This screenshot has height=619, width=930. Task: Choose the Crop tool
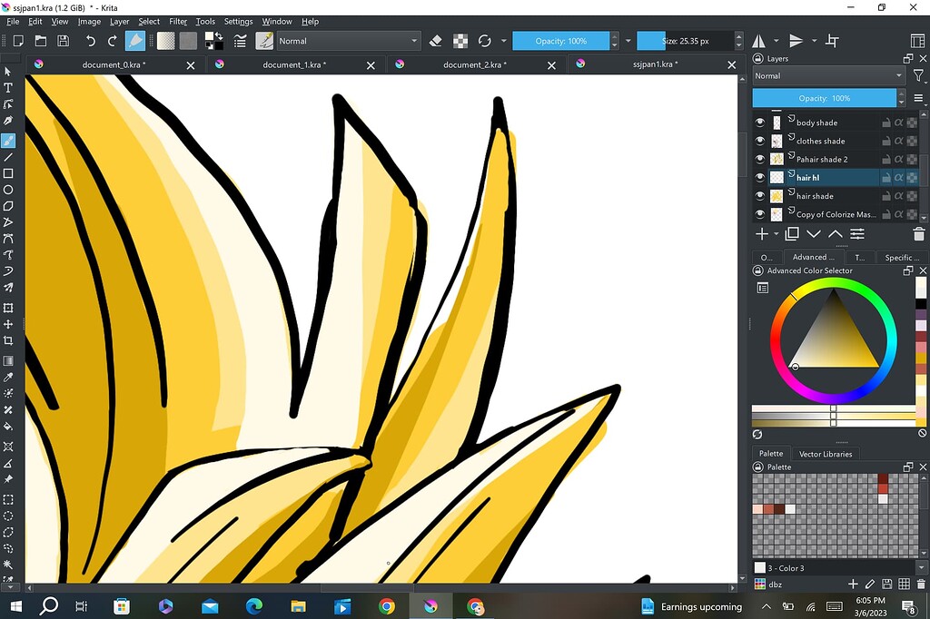(x=8, y=340)
